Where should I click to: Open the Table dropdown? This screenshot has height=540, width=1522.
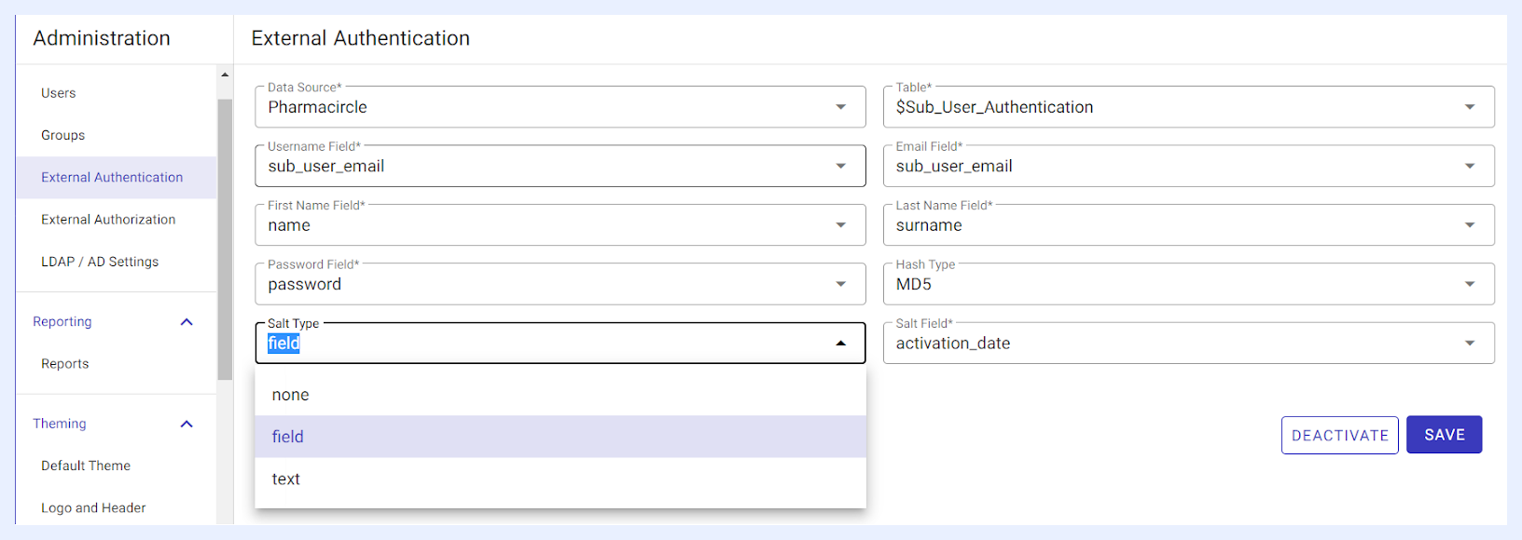1188,107
